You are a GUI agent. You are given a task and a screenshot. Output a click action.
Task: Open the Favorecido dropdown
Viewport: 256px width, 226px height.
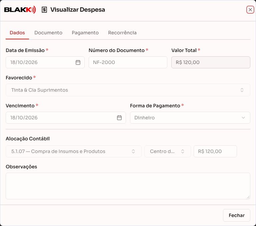(128, 90)
